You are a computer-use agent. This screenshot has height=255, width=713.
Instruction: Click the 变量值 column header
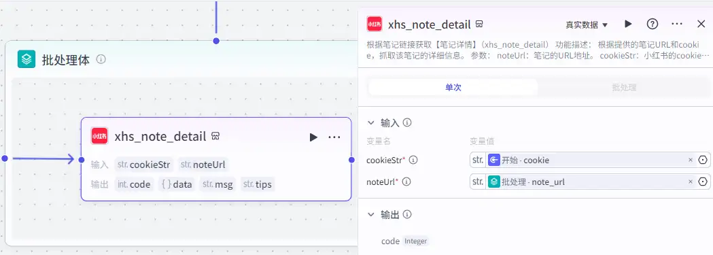pos(481,141)
